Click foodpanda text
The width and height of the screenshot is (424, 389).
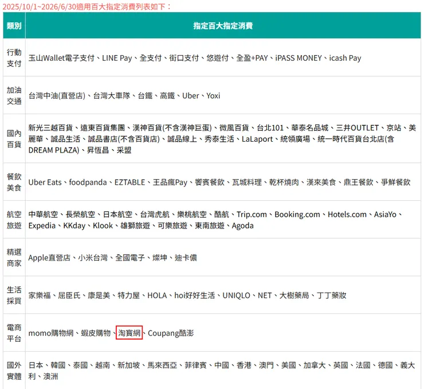(x=88, y=182)
